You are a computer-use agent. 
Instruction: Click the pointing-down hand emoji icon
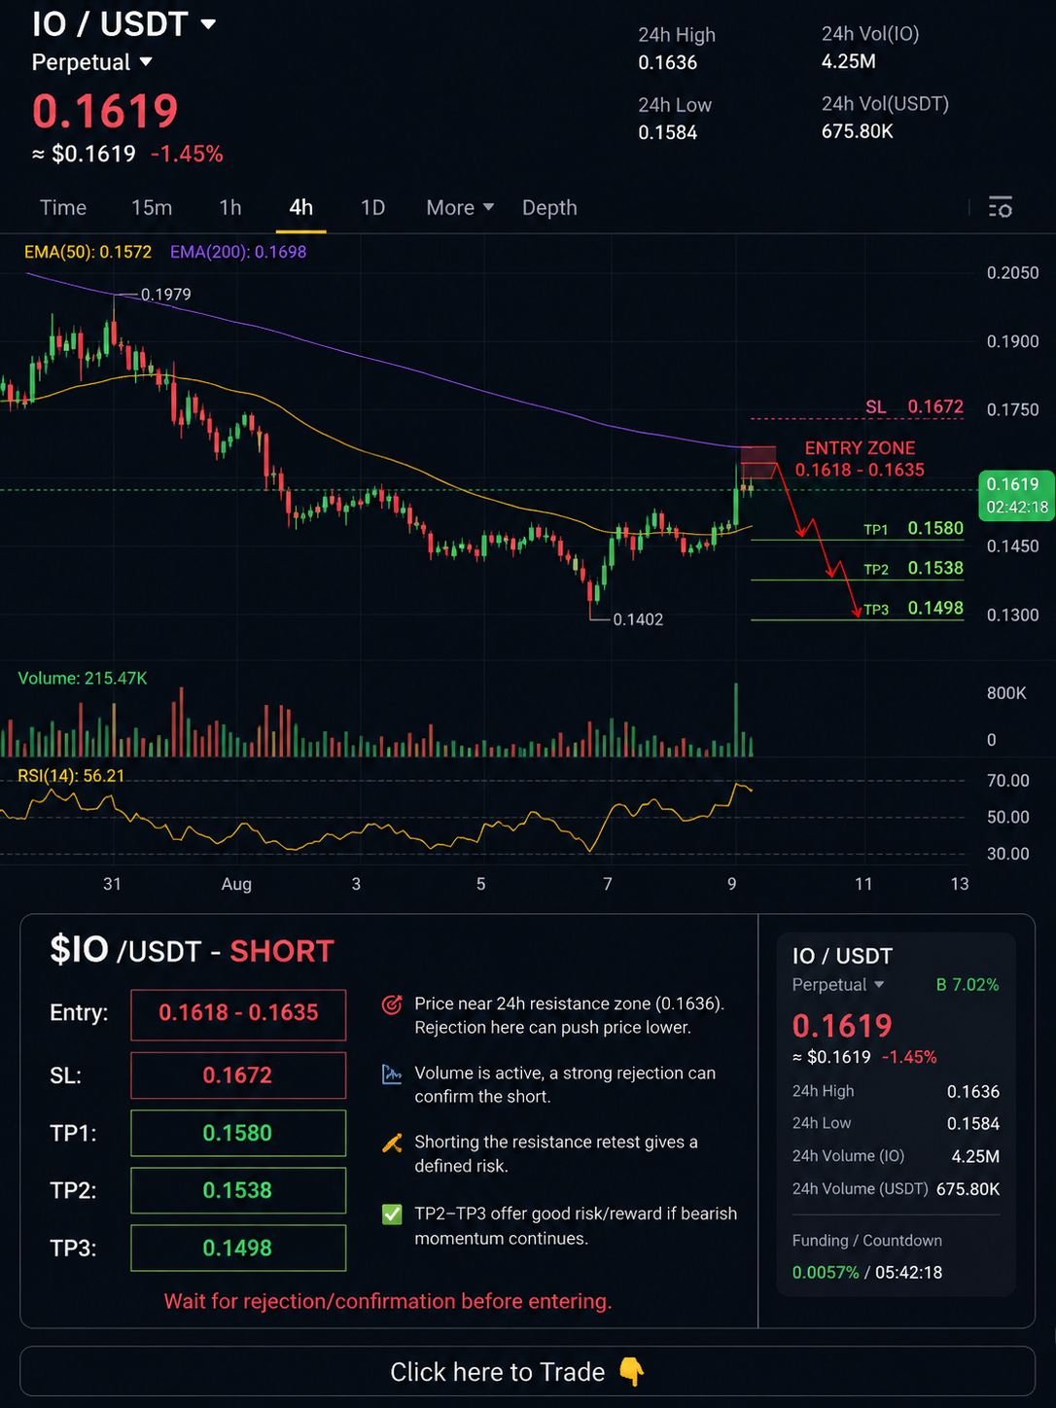[631, 1372]
